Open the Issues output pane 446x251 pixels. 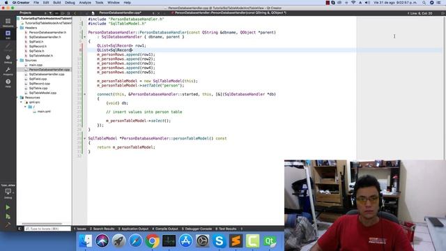[x=80, y=229]
